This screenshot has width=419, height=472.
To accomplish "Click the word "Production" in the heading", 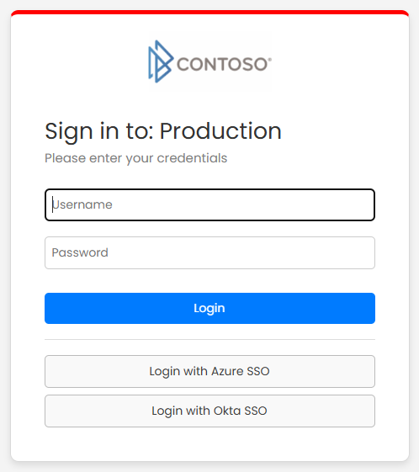I will 220,131.
